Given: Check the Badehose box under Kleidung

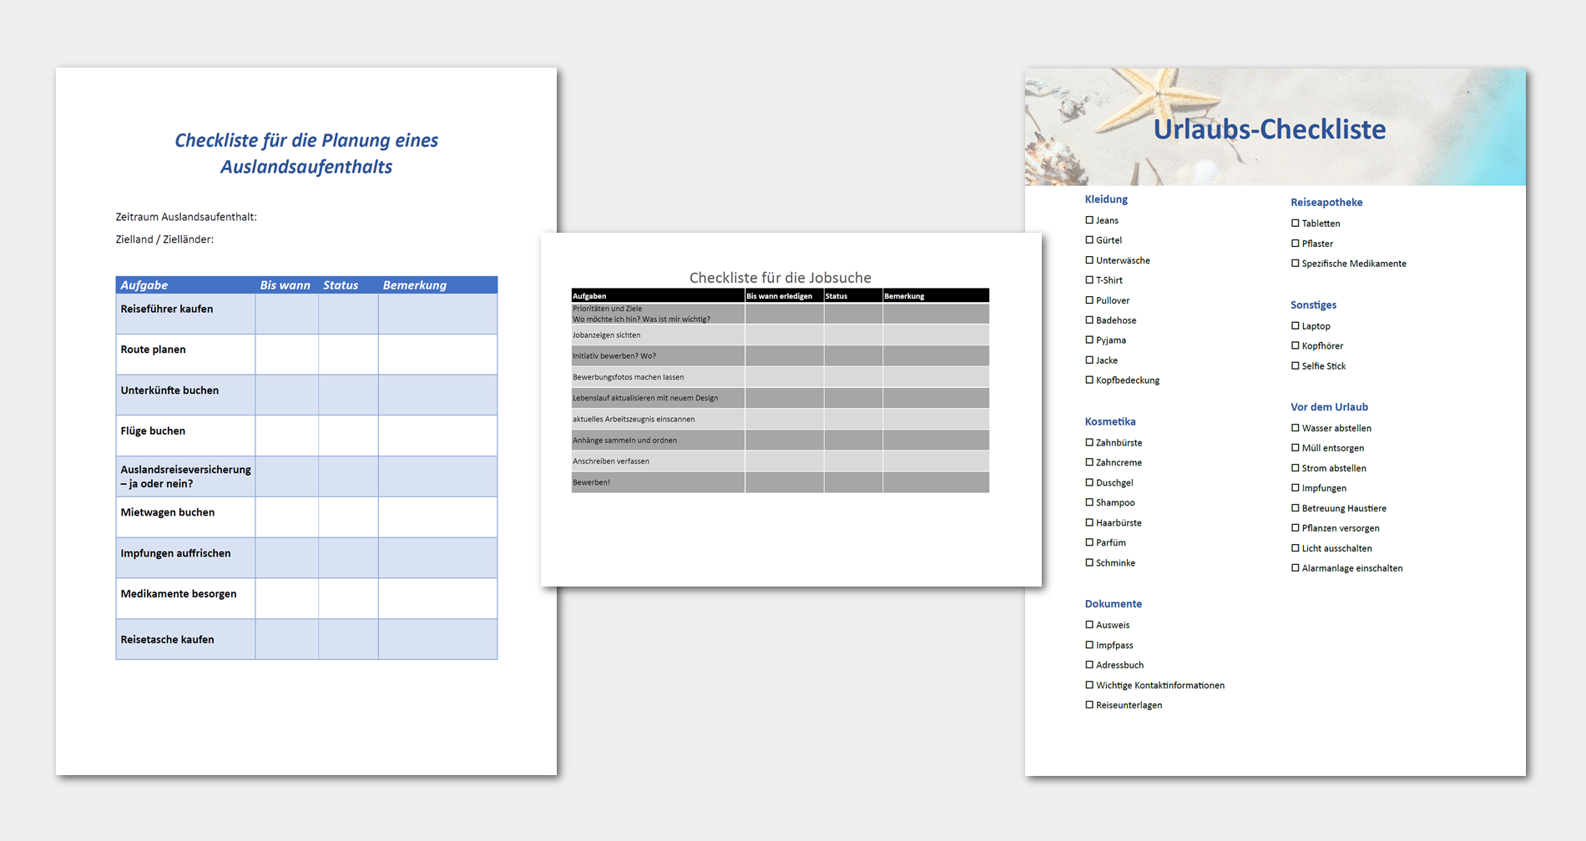Looking at the screenshot, I should 1088,320.
